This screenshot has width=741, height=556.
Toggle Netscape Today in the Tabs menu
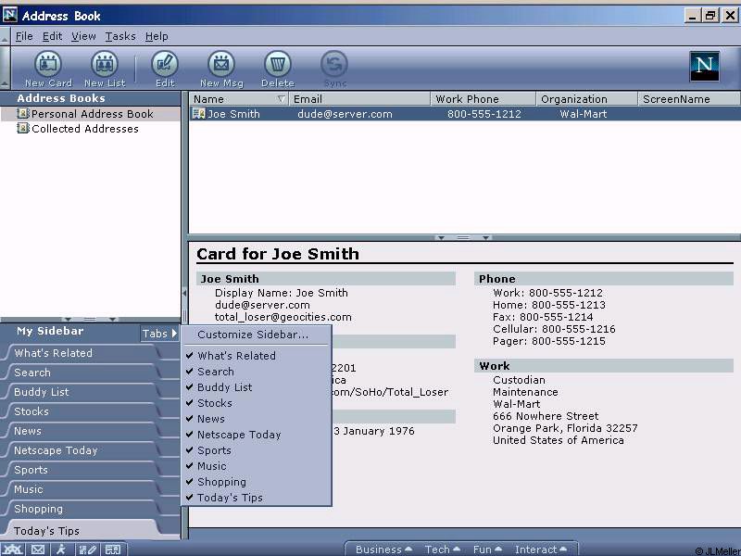[190, 434]
